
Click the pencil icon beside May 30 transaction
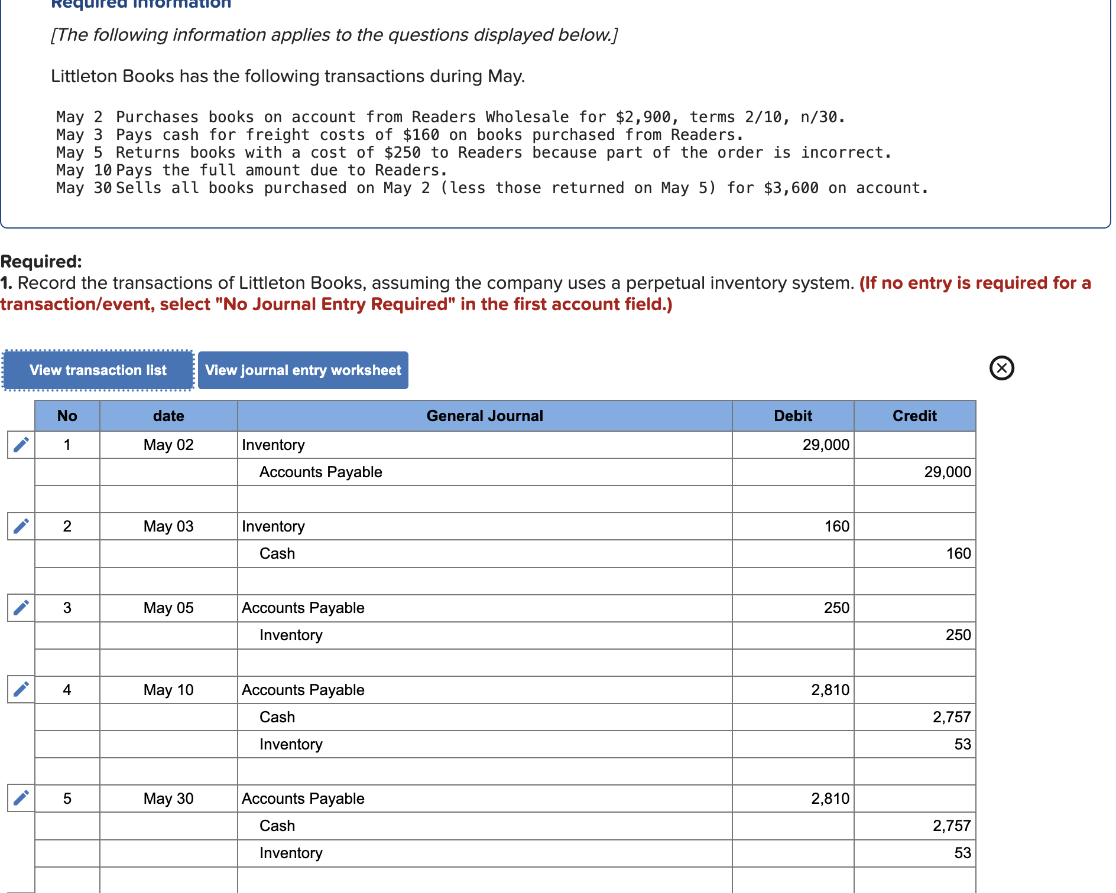20,798
